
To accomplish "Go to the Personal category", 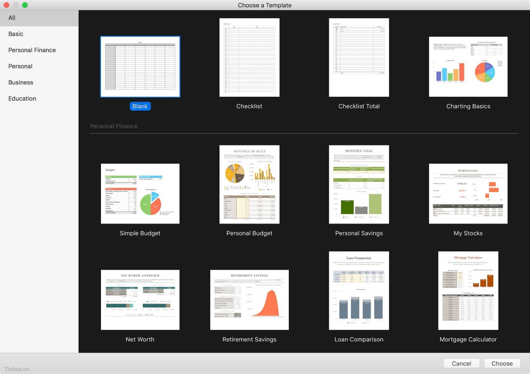I will pyautogui.click(x=39, y=66).
